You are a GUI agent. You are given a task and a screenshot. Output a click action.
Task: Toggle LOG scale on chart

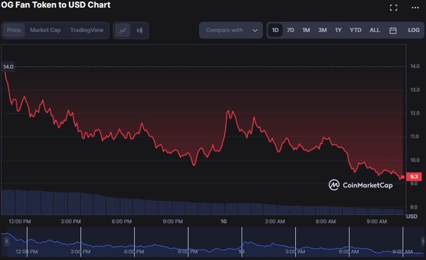point(413,30)
